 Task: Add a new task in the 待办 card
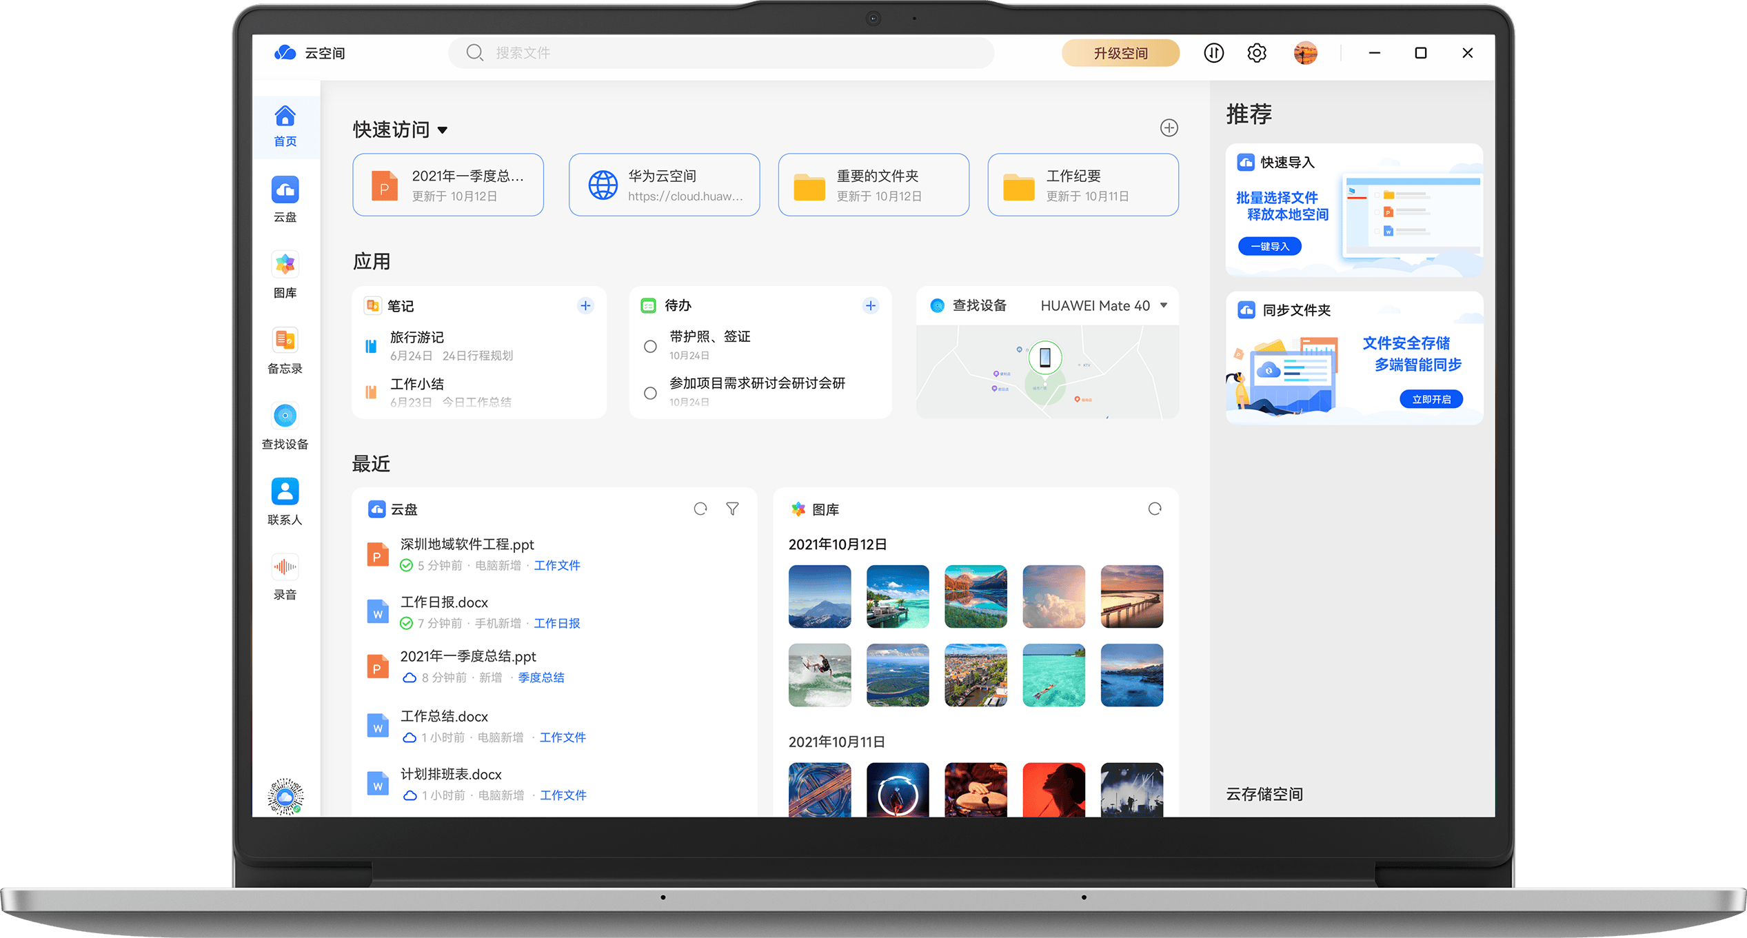(x=871, y=305)
